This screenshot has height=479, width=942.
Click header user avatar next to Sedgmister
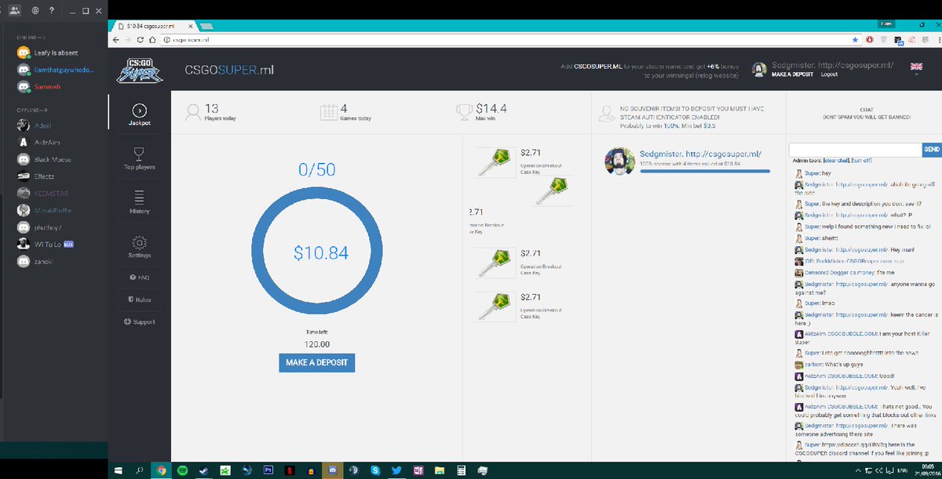point(760,70)
